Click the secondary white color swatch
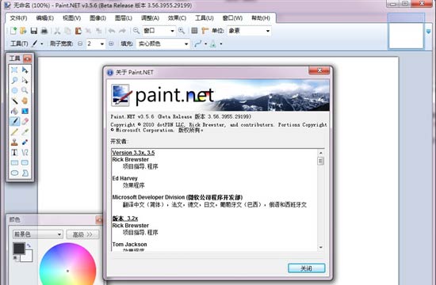Screen dimensions: 436x285 (x=28, y=257)
